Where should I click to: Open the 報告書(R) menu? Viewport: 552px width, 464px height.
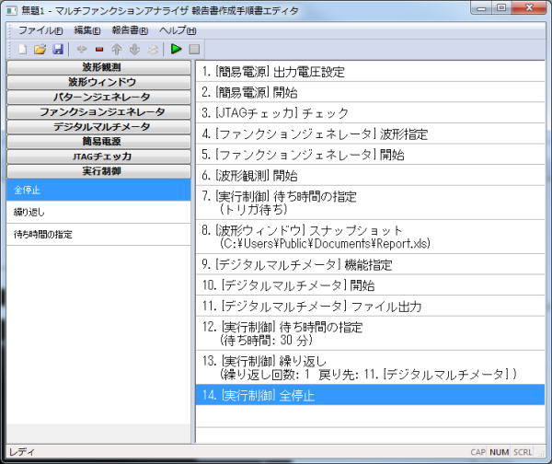coord(130,30)
